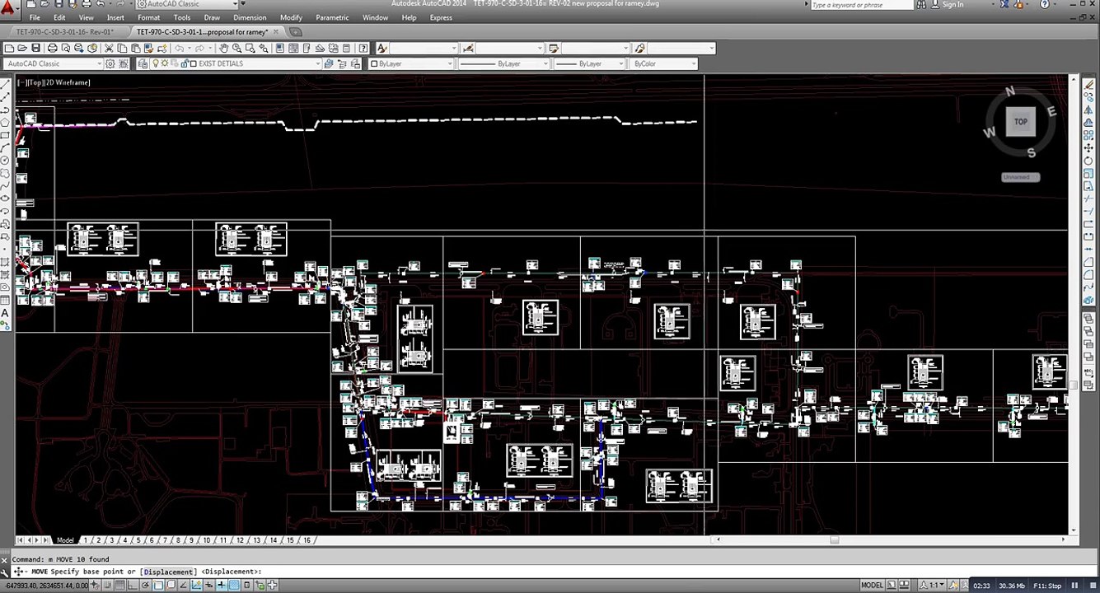Select the Circle tool in Draw toolbar
Screen dimensions: 1100x593
coord(6,161)
